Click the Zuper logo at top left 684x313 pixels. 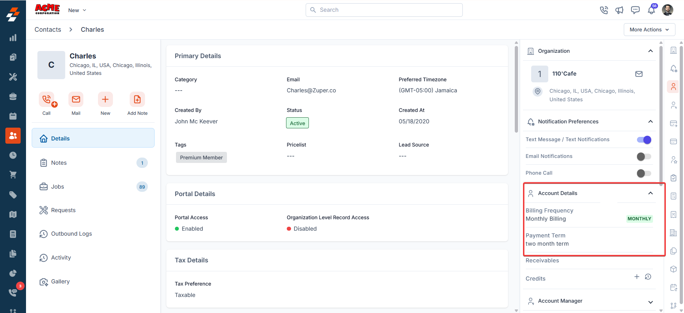click(13, 14)
